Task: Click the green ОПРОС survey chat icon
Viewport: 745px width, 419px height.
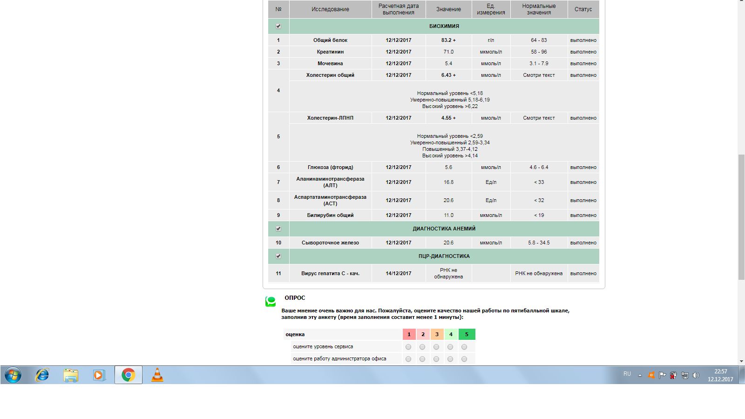Action: (x=271, y=301)
